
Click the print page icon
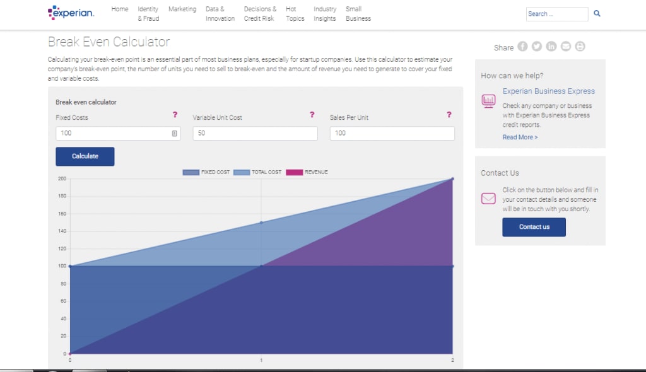point(580,47)
